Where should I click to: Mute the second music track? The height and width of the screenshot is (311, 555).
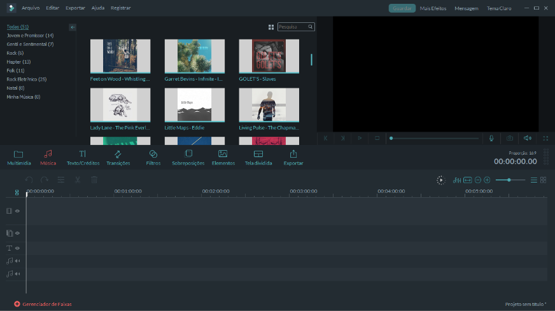[x=17, y=274]
